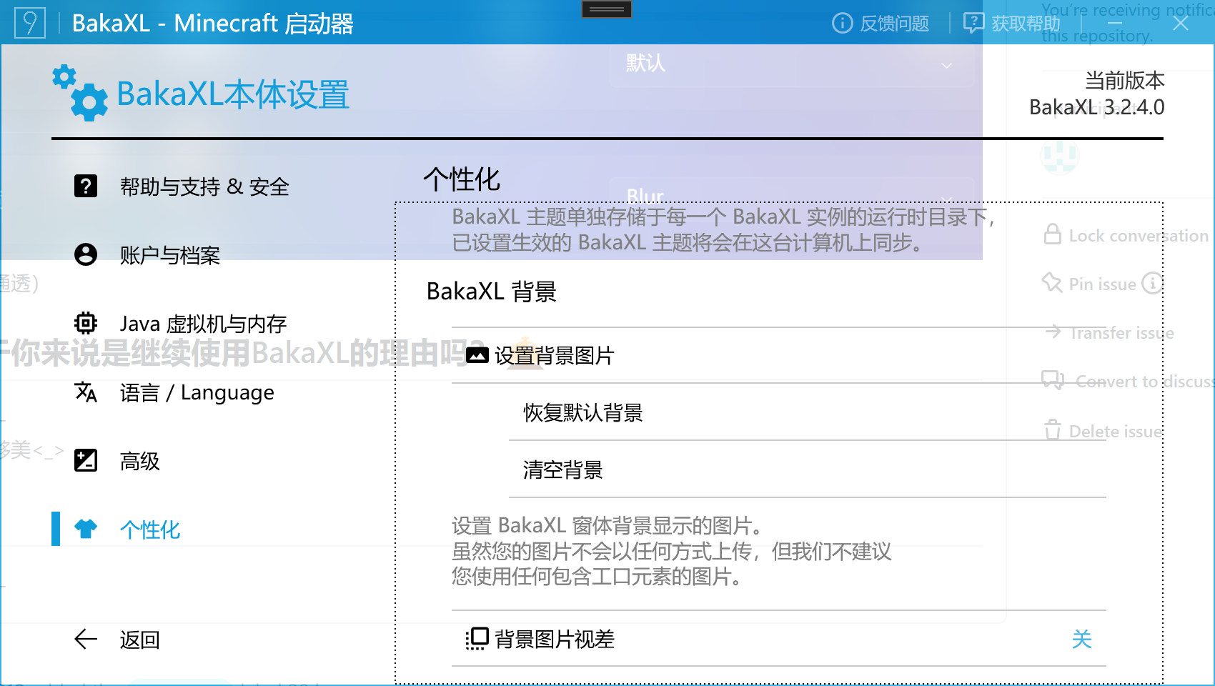Click the translate icon next to 语言 / Language
Viewport: 1215px width, 686px height.
(x=86, y=392)
